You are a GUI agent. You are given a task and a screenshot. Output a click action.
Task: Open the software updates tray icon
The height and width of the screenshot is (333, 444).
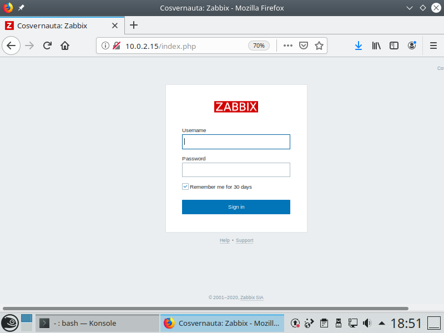click(x=295, y=323)
